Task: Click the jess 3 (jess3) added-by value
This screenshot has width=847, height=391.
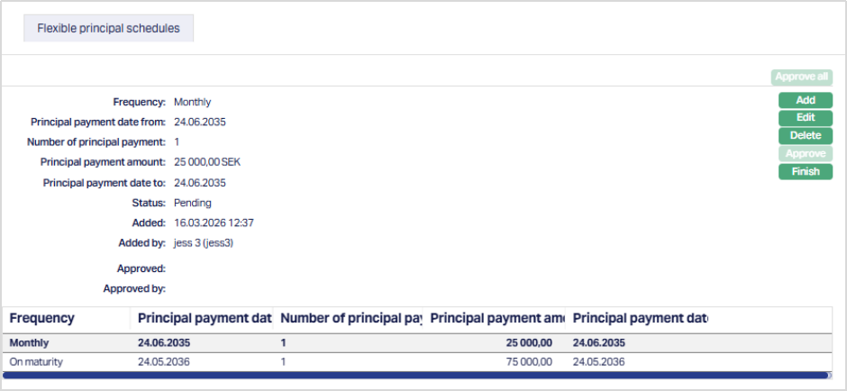Action: tap(205, 242)
